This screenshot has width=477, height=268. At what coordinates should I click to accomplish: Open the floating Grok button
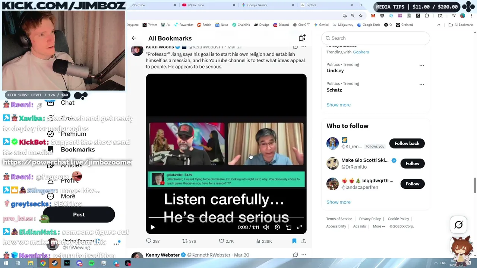click(459, 225)
